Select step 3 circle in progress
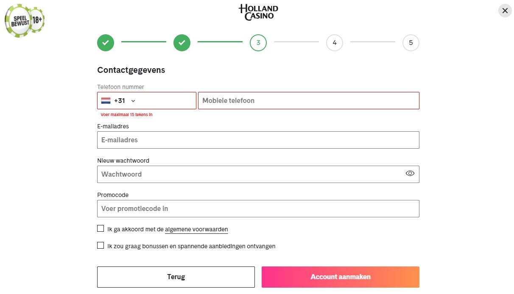 (x=258, y=43)
